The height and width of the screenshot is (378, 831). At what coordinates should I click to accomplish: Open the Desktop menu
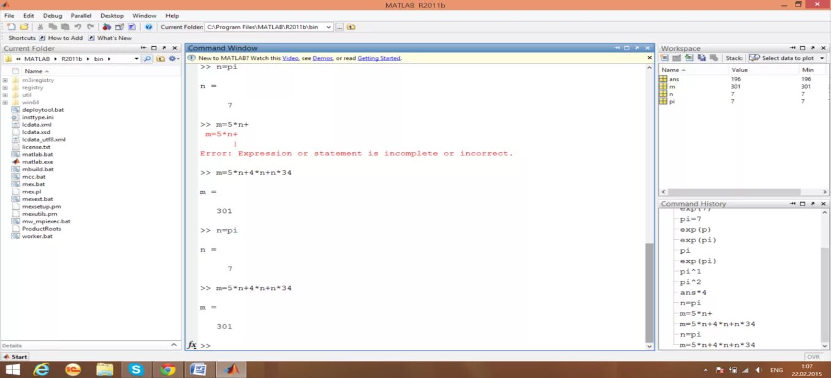tap(112, 15)
